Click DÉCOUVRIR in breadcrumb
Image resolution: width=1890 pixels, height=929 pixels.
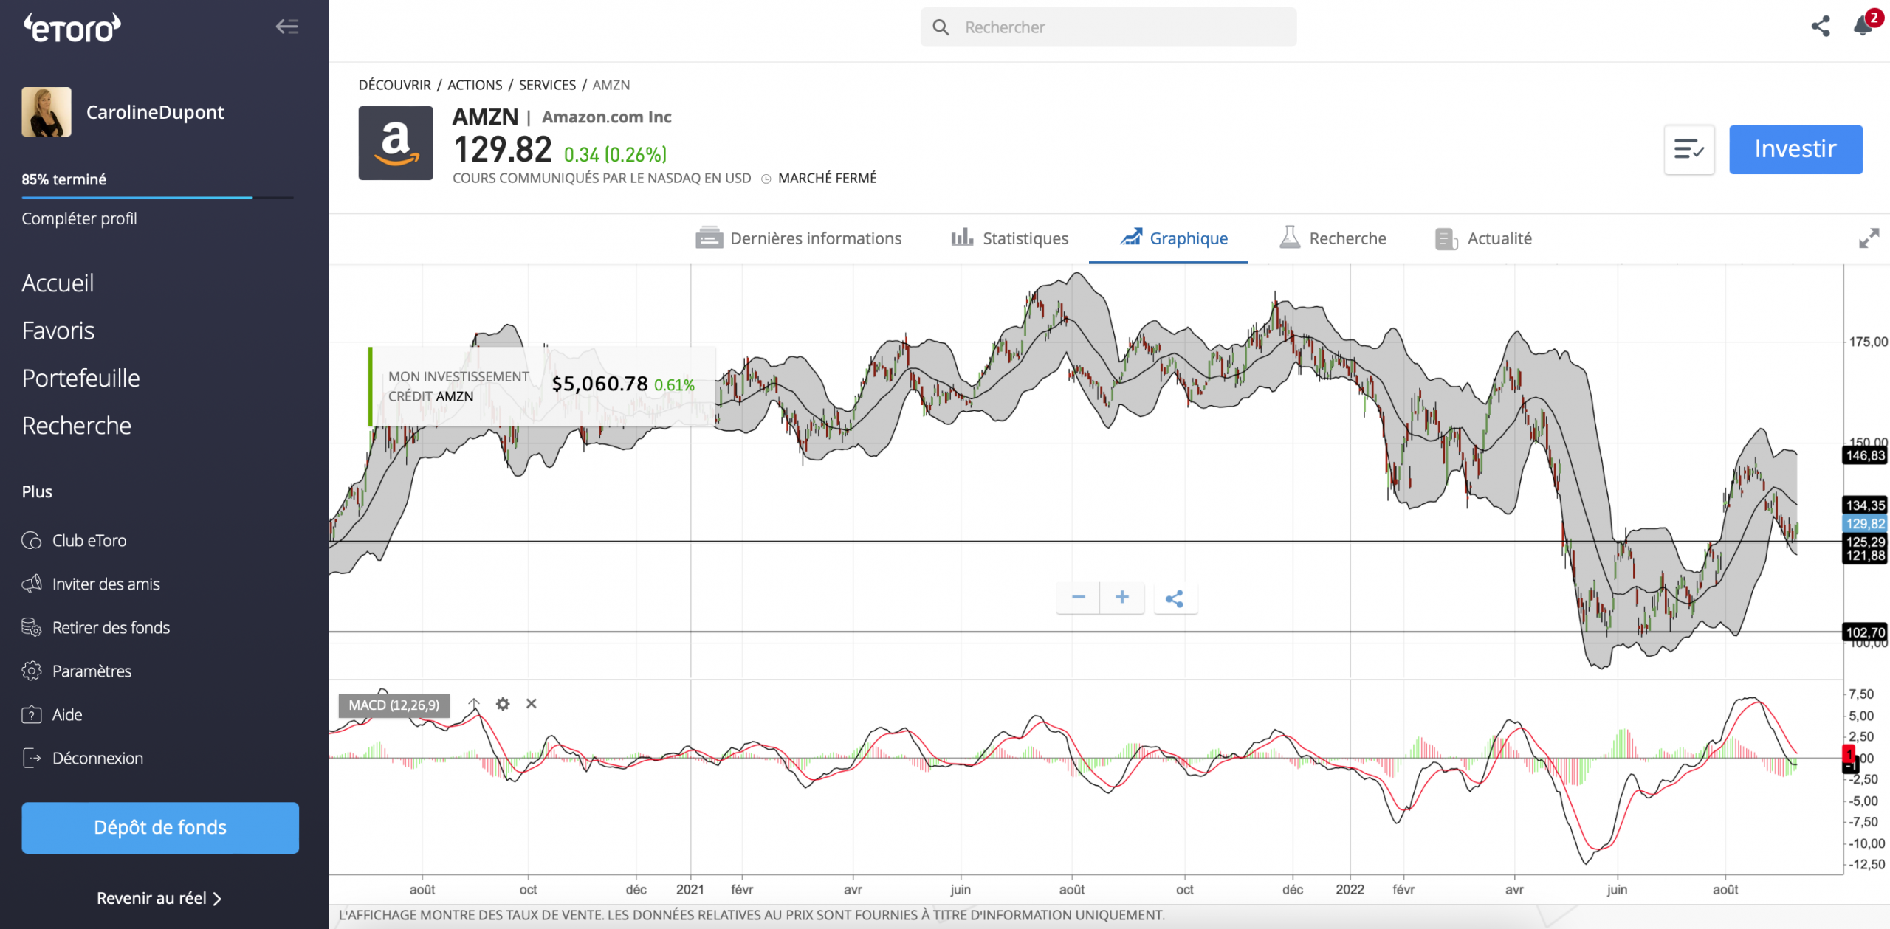click(394, 85)
